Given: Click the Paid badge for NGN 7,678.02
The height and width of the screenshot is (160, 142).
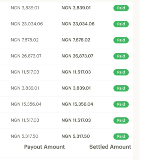Looking at the screenshot, I should pyautogui.click(x=121, y=40).
